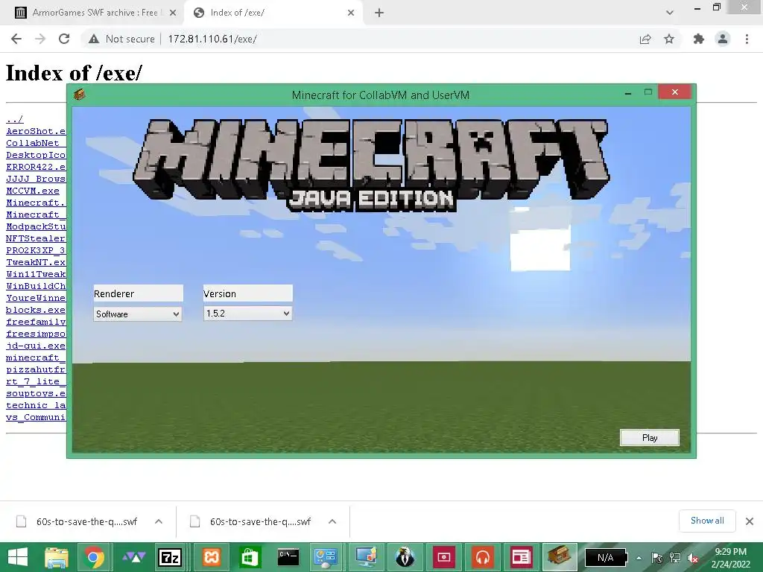Click the Minecraft launcher title bar chest icon

[80, 95]
